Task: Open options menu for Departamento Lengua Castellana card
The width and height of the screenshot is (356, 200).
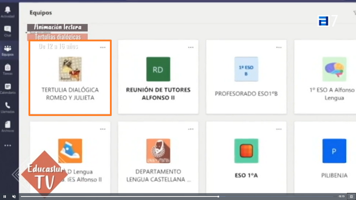Action: click(191, 129)
